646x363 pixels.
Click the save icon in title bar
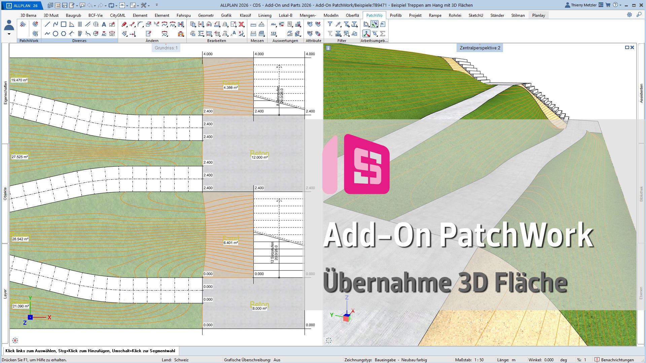65,5
